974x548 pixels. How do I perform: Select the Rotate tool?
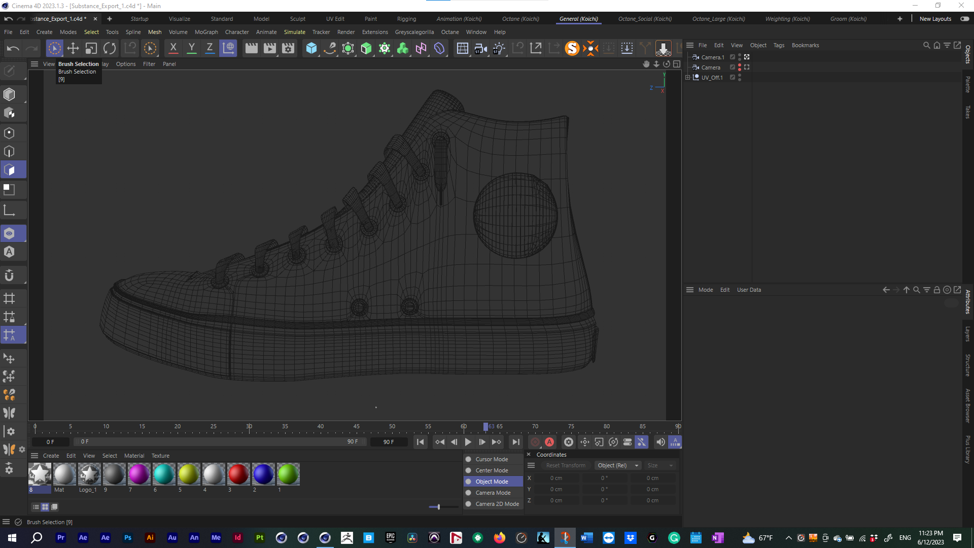110,48
